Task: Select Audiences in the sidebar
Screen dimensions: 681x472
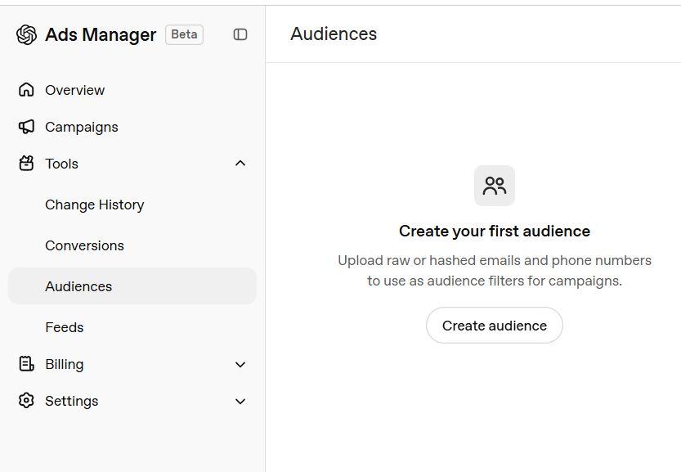Action: [x=132, y=286]
